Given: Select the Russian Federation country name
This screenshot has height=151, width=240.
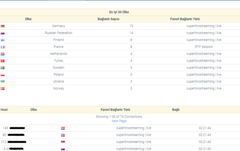Looking at the screenshot, I should (59, 33).
